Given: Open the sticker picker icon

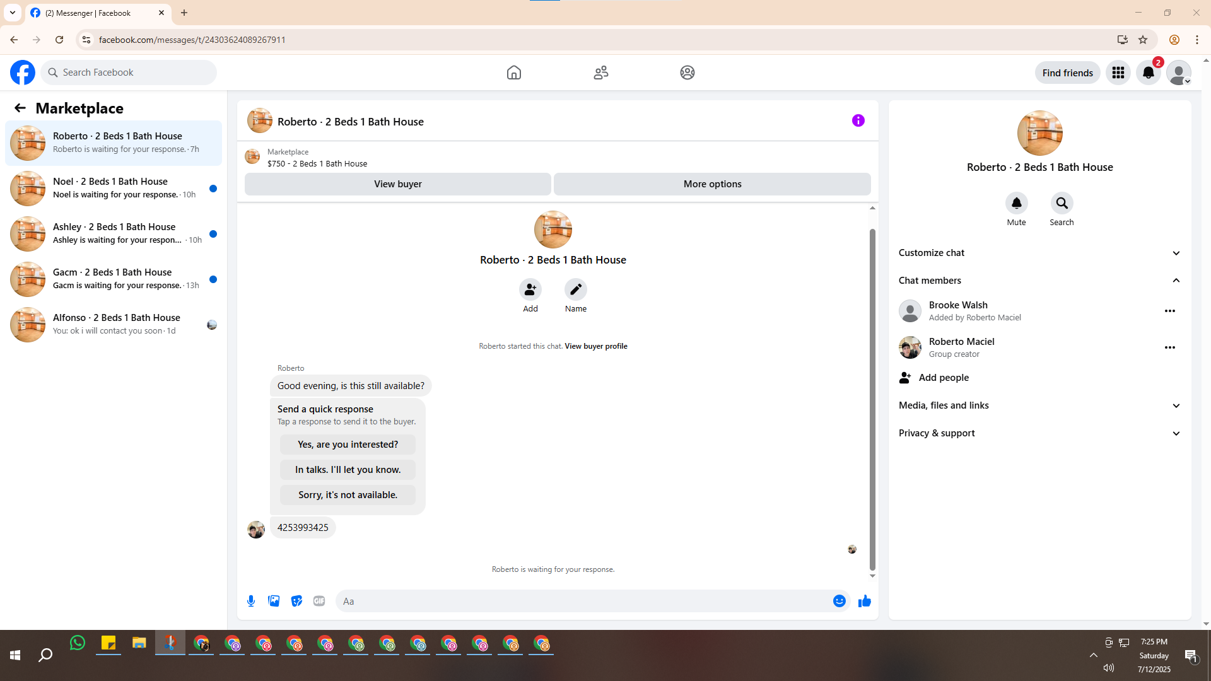Looking at the screenshot, I should click(296, 601).
